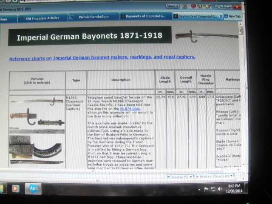Click the vertical scrollbar thumb
The height and width of the screenshot is (204, 272).
pos(241,31)
